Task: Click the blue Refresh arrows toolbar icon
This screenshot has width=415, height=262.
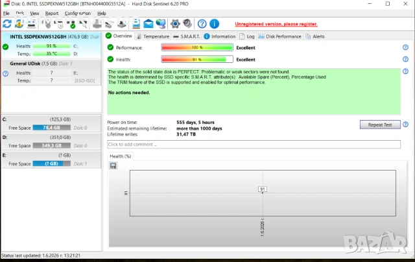Action: click(x=7, y=24)
